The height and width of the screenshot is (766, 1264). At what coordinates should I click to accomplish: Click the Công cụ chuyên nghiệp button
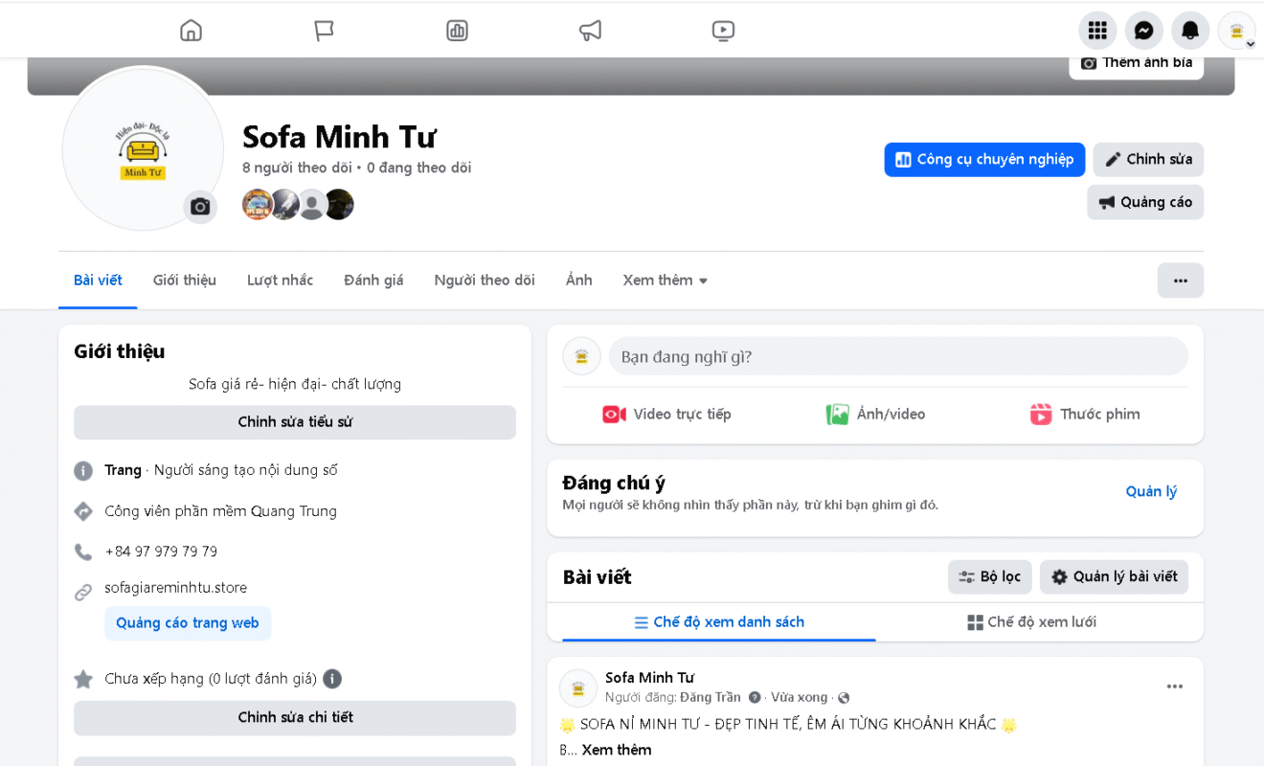coord(984,160)
